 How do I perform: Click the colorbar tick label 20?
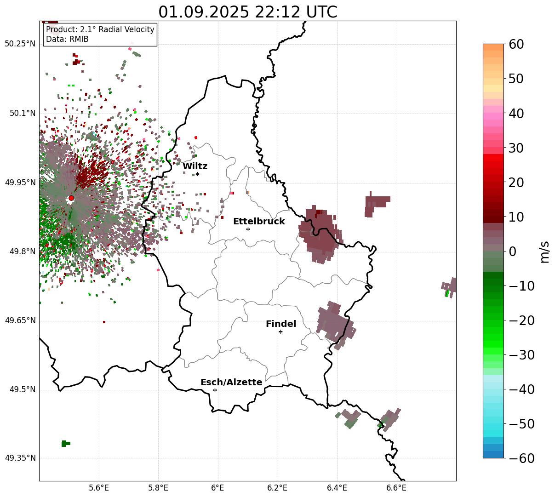click(x=517, y=183)
